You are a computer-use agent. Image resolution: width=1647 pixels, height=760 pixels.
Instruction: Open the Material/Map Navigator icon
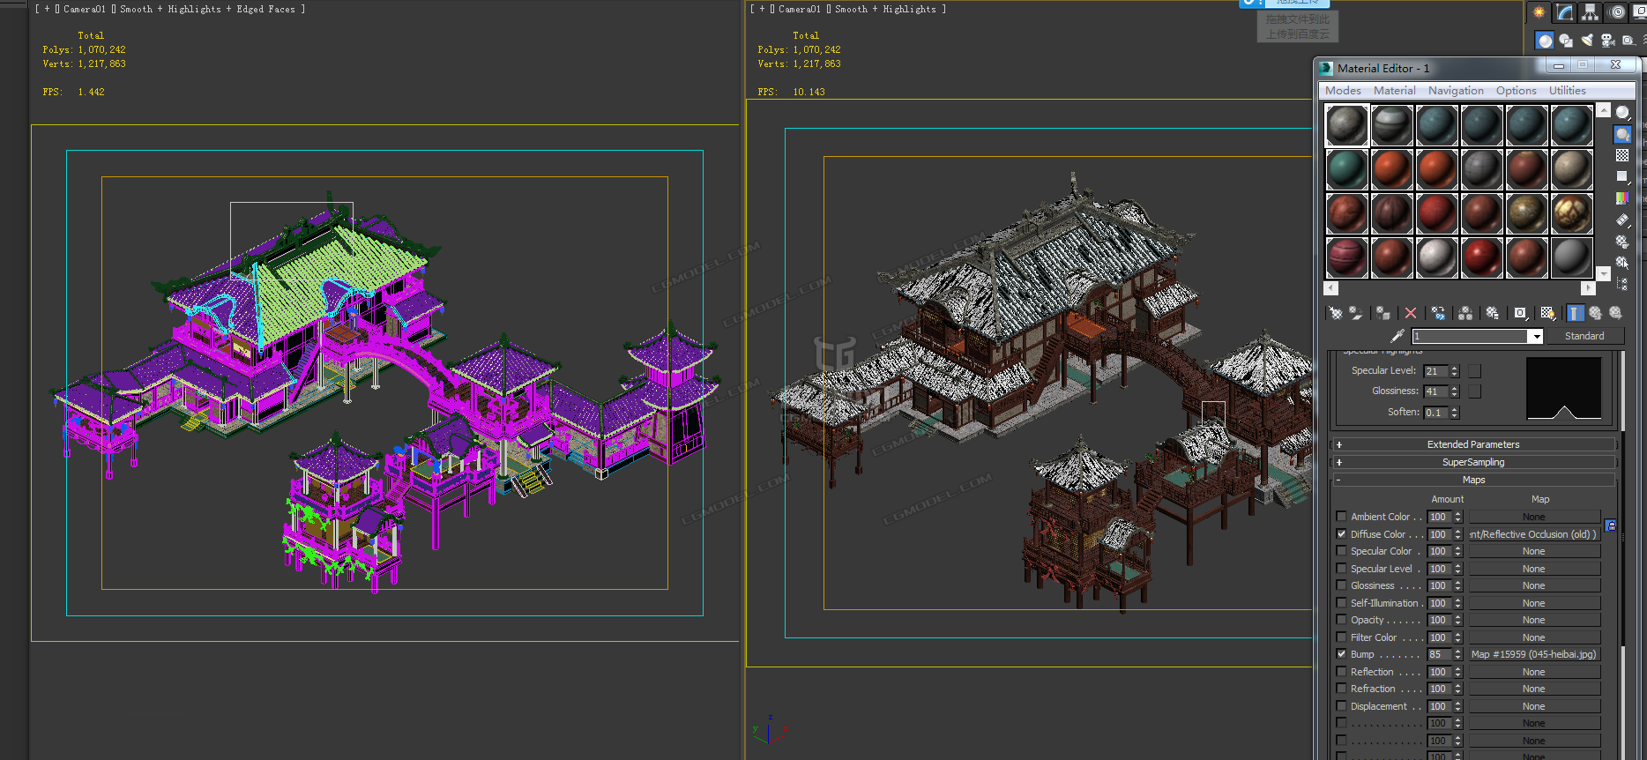(x=1622, y=284)
